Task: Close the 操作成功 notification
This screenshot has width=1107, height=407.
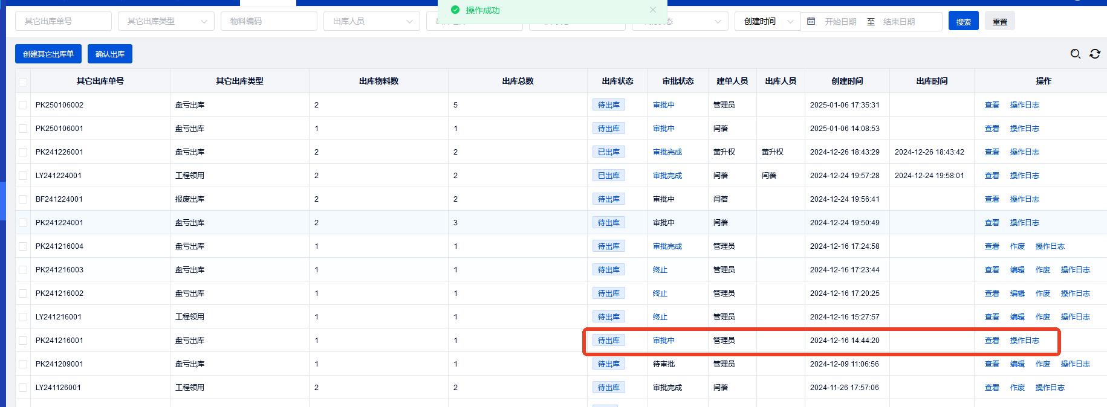Action: coord(652,10)
